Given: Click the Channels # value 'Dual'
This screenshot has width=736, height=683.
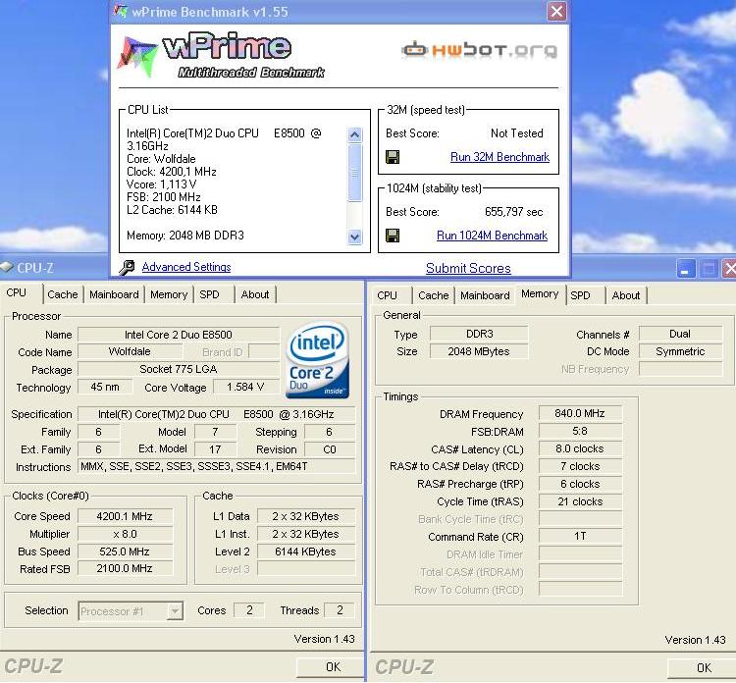Looking at the screenshot, I should 680,334.
